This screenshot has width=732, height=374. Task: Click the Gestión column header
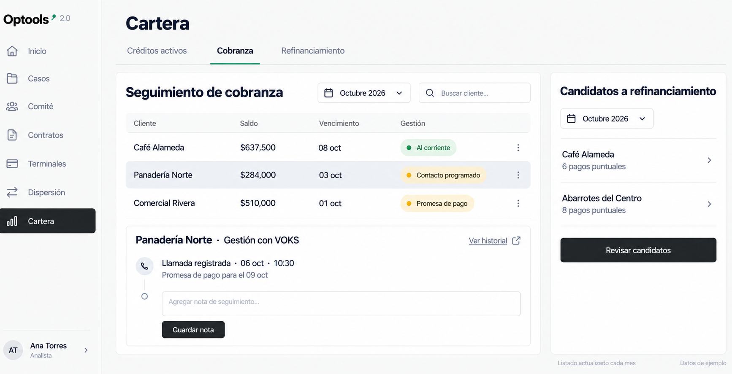[x=413, y=123]
